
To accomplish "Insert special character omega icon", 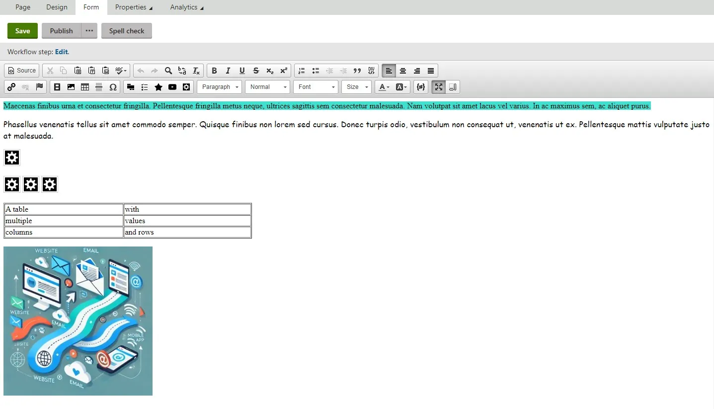I will tap(113, 87).
